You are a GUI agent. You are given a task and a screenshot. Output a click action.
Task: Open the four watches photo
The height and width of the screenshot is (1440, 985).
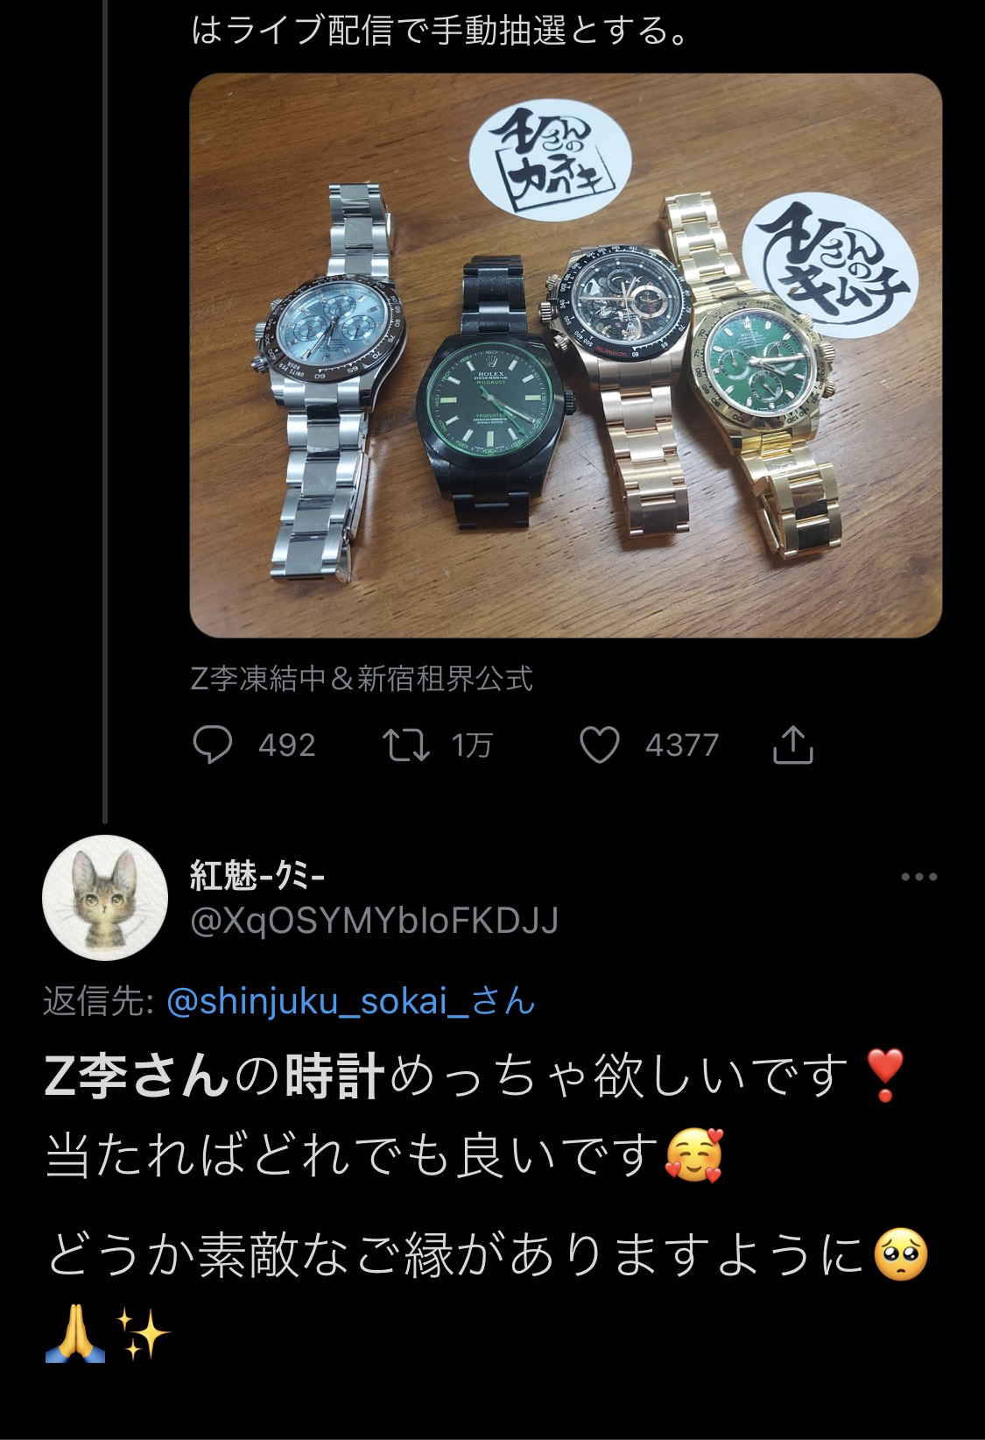coord(566,355)
